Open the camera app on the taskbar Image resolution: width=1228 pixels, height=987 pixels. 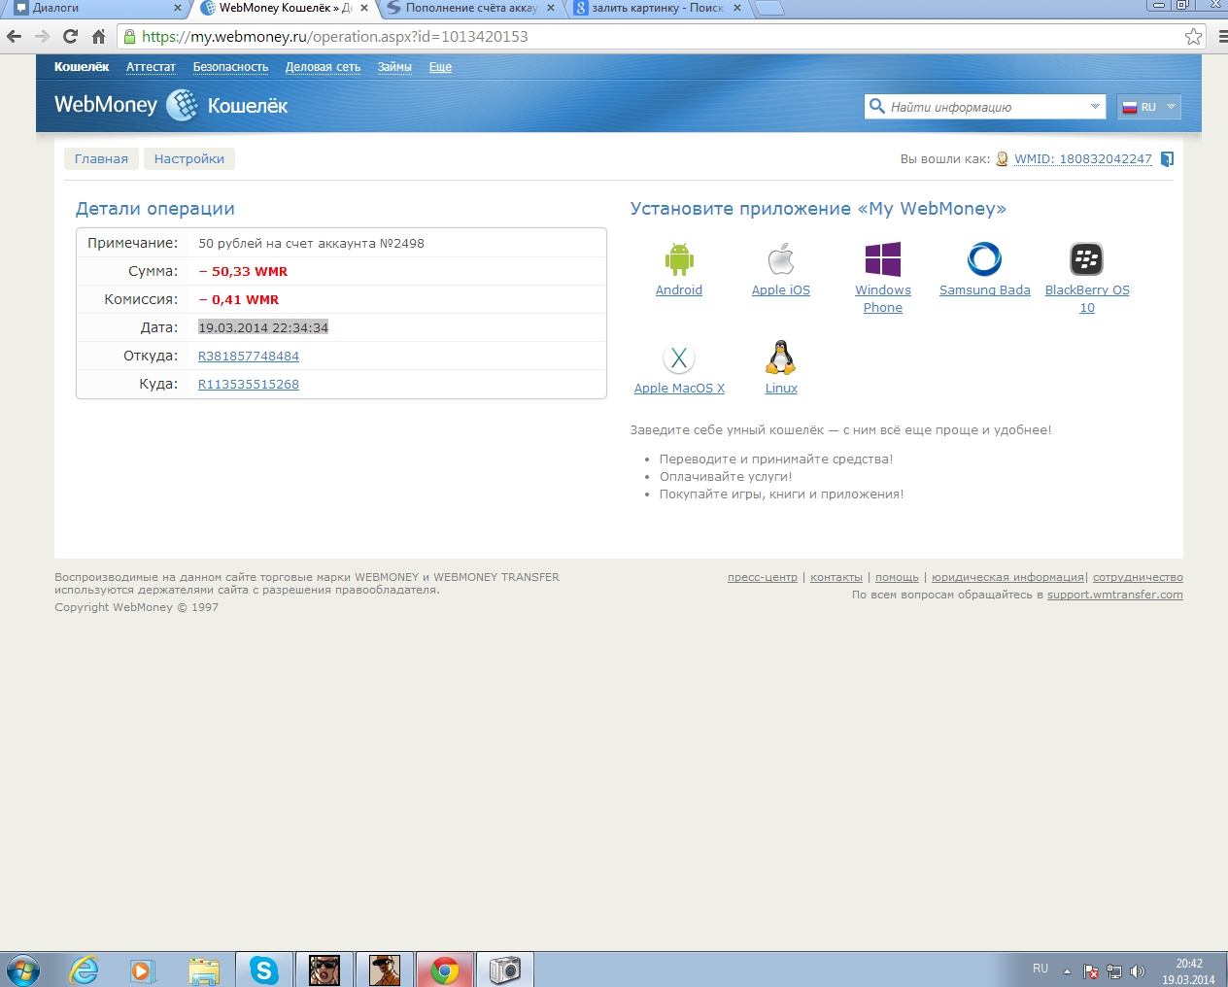point(505,970)
